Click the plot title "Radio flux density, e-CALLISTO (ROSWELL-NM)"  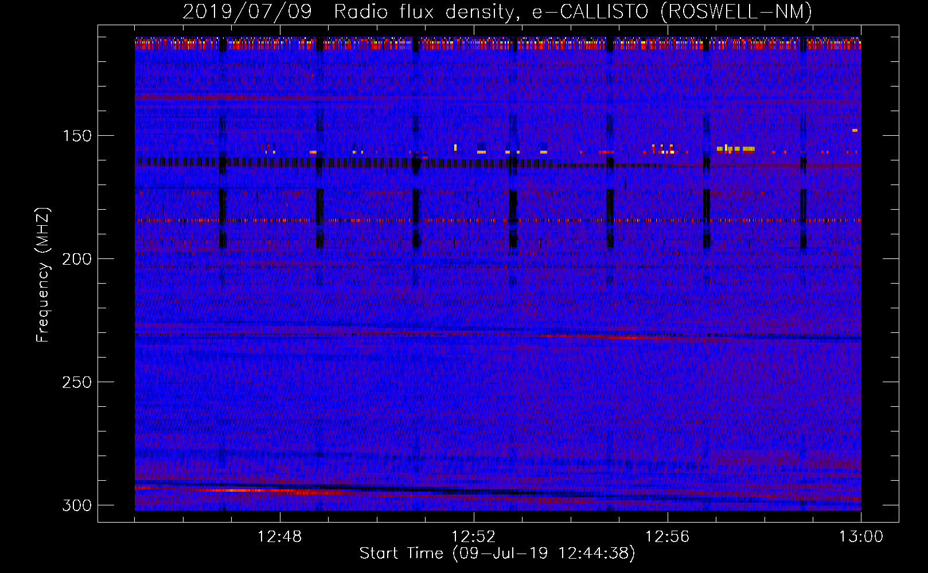[573, 11]
